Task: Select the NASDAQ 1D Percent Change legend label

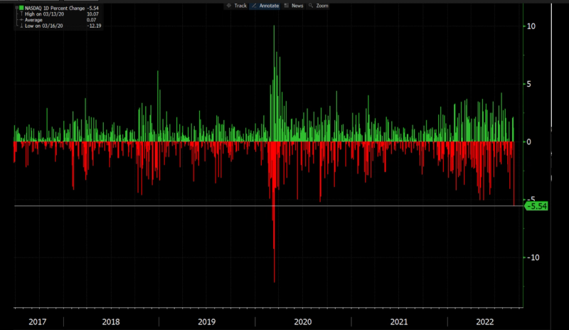Action: point(55,8)
